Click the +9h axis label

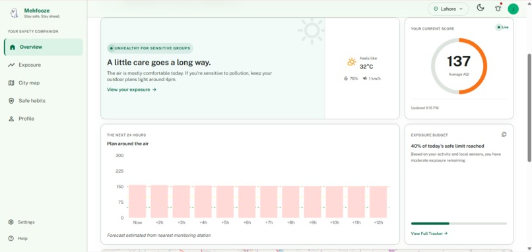312,222
